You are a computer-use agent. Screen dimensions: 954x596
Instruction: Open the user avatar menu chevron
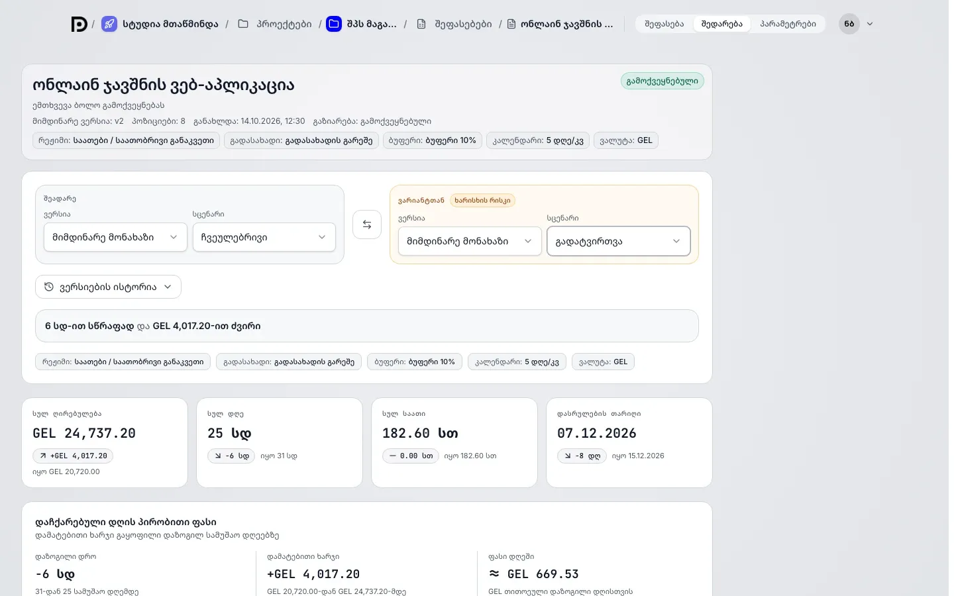[x=870, y=24]
